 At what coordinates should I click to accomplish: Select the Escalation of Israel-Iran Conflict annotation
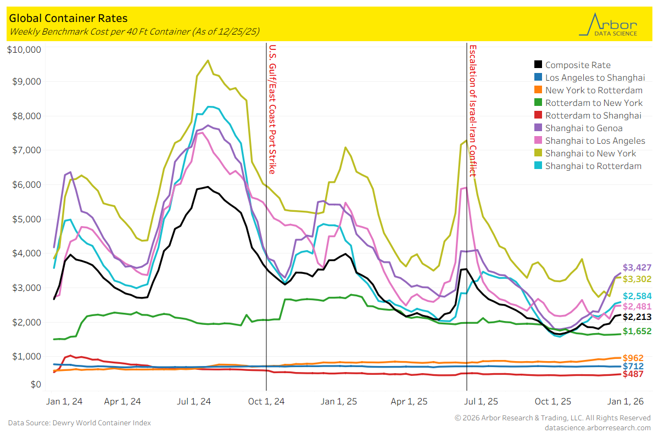coord(472,111)
